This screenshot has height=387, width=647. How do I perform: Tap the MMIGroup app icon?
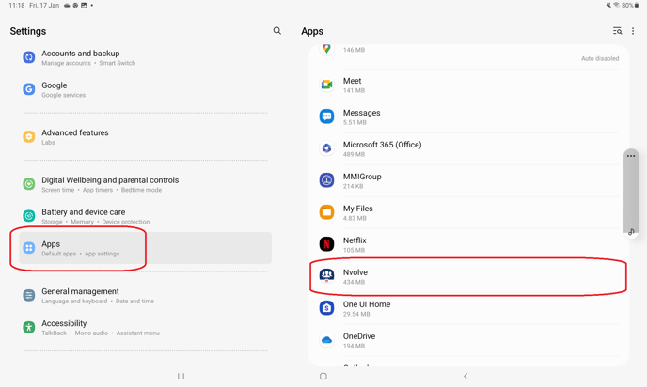(x=327, y=180)
